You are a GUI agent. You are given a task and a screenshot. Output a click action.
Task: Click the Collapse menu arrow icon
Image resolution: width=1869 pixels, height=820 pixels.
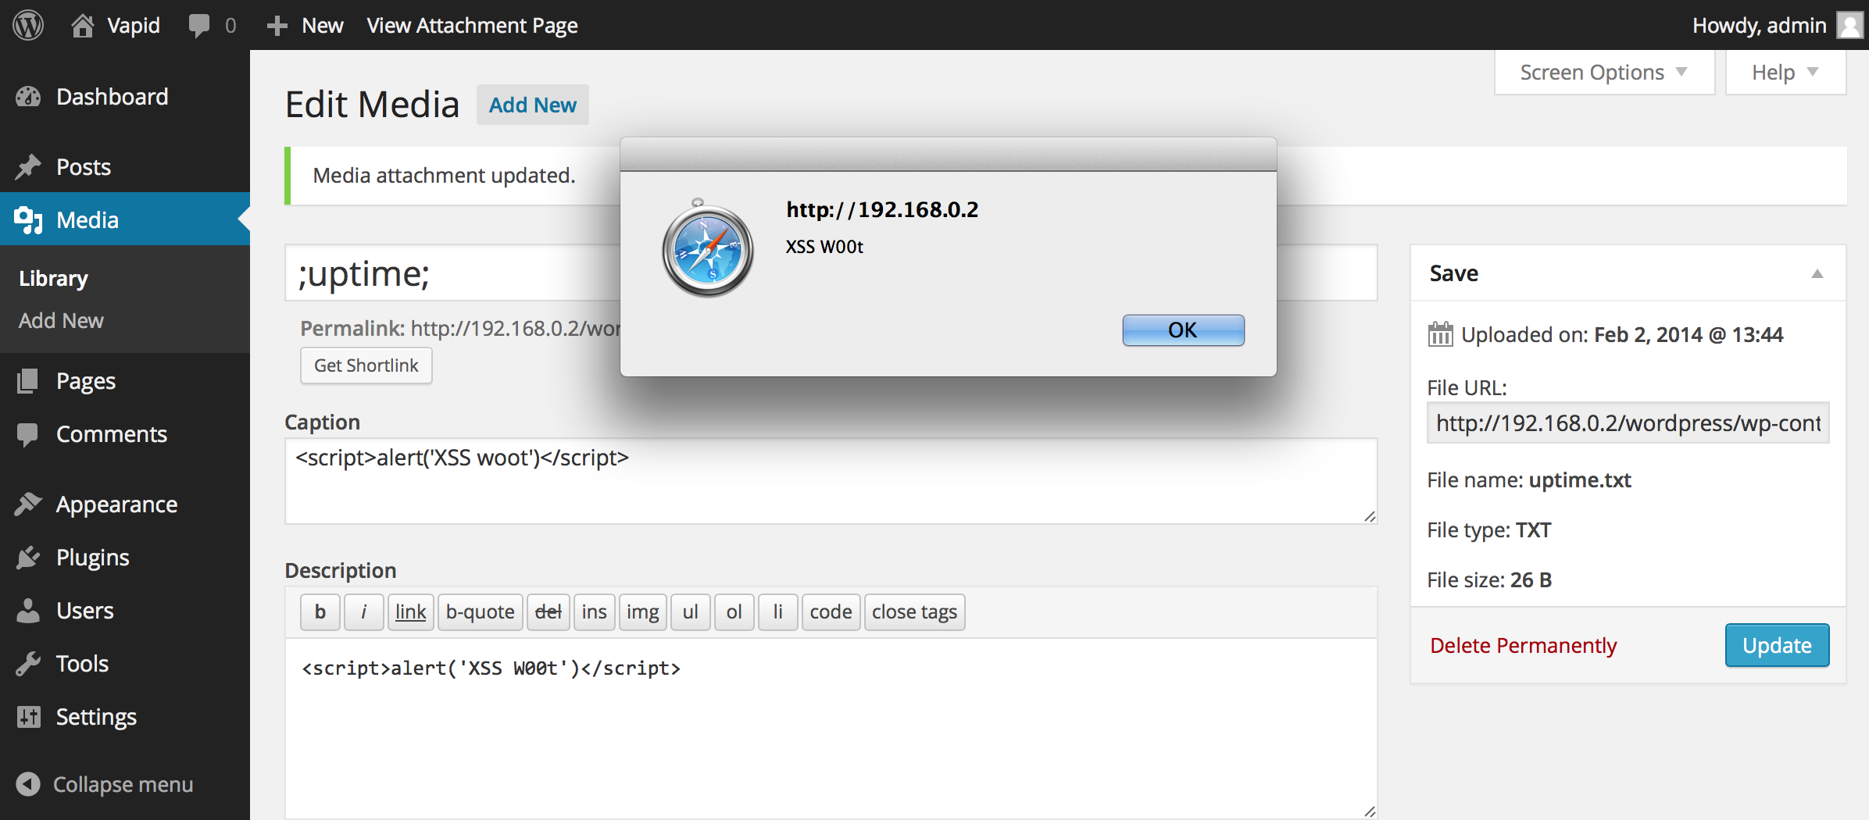click(28, 784)
